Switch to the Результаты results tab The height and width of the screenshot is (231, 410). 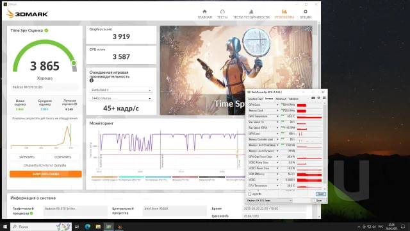click(x=284, y=14)
